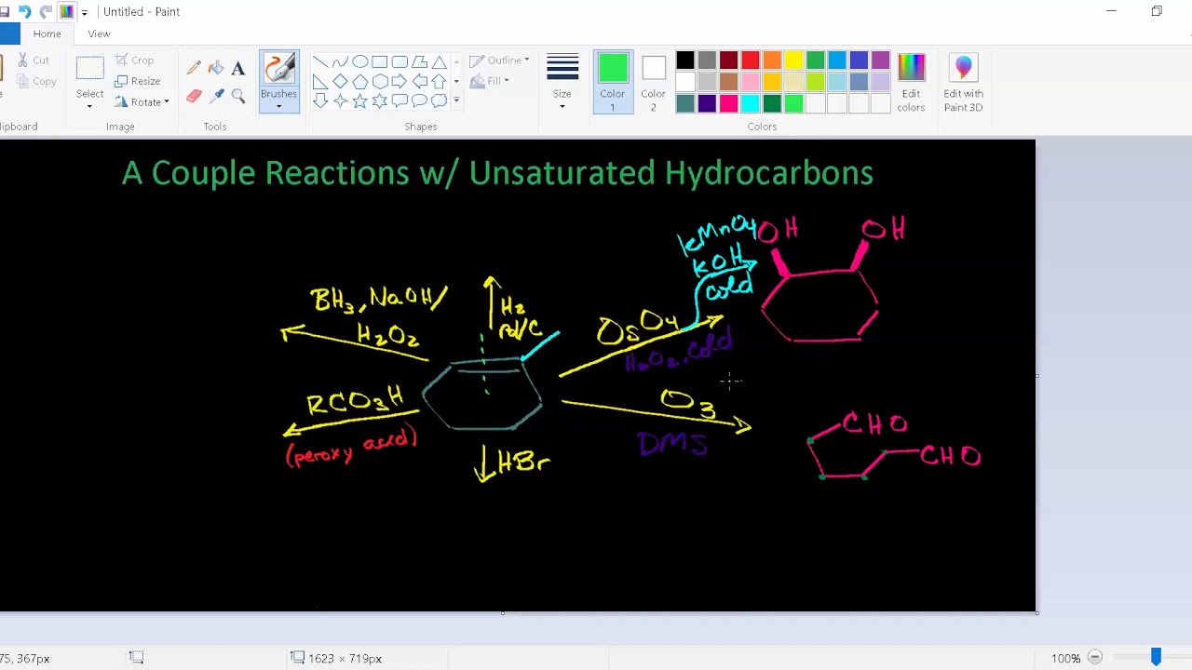The width and height of the screenshot is (1192, 670).
Task: Click the canvas bottom-center resize handle
Action: point(503,612)
